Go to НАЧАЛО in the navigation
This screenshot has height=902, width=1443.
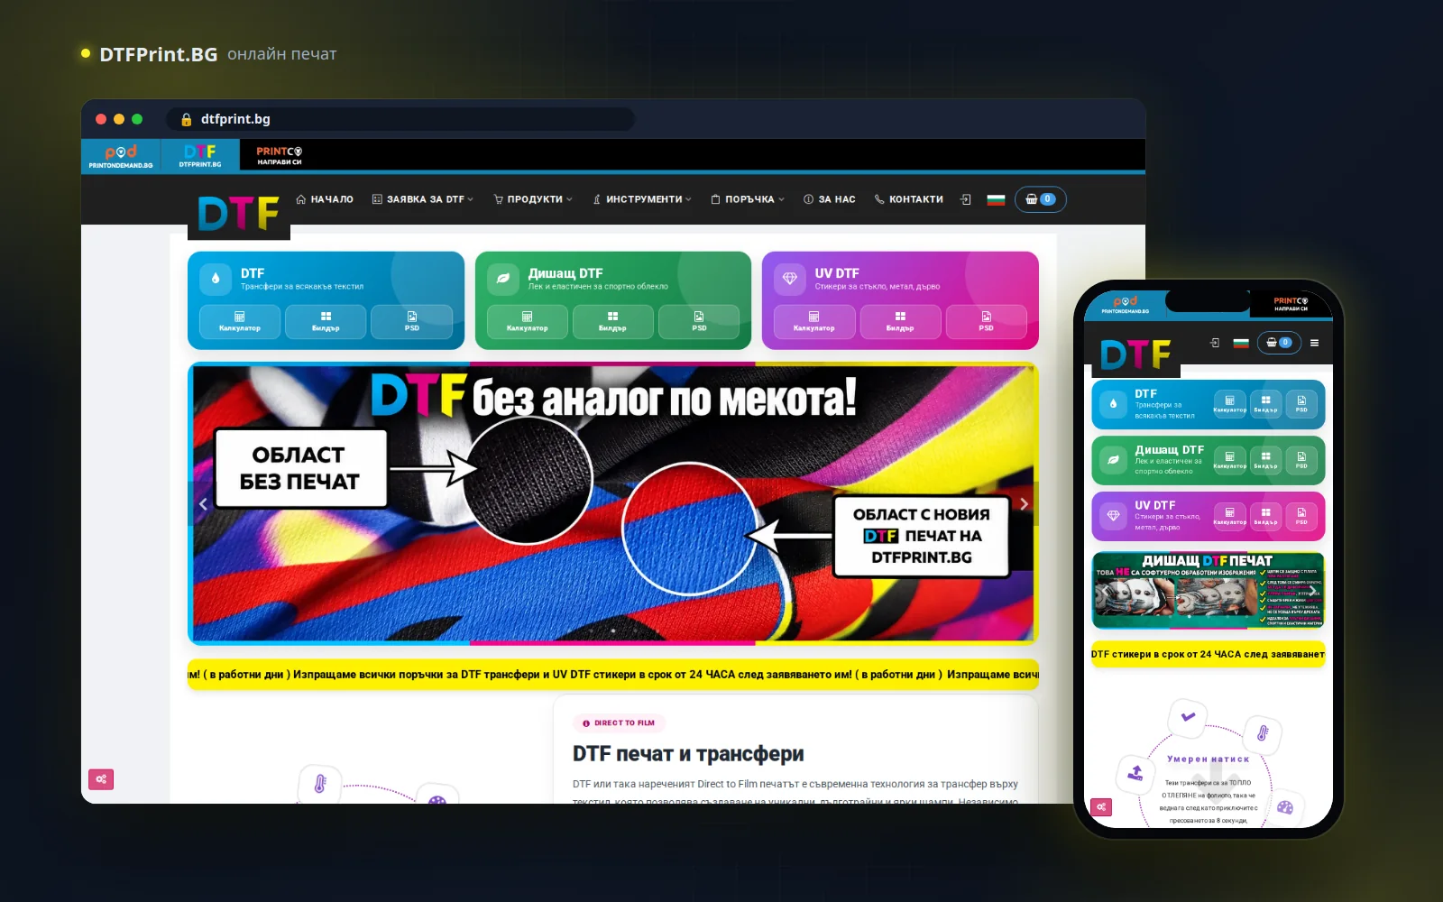325,199
